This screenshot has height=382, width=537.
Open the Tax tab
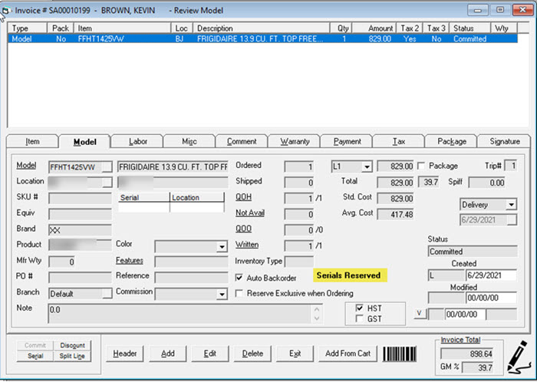[399, 141]
